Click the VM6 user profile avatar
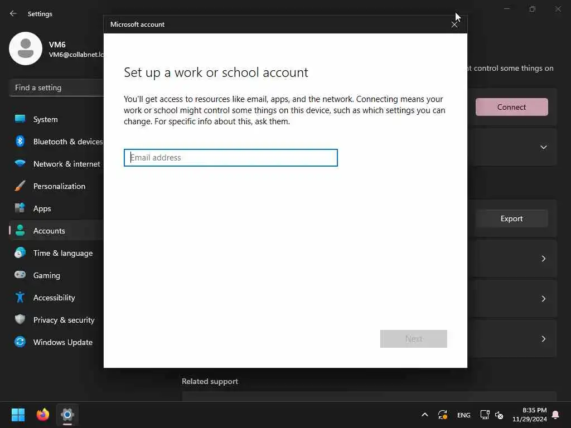The image size is (571, 428). point(26,48)
